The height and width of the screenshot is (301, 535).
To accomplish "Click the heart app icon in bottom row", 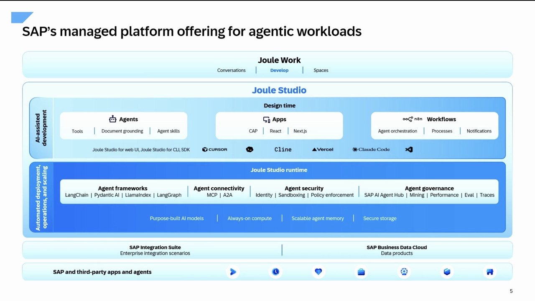I will (318, 272).
